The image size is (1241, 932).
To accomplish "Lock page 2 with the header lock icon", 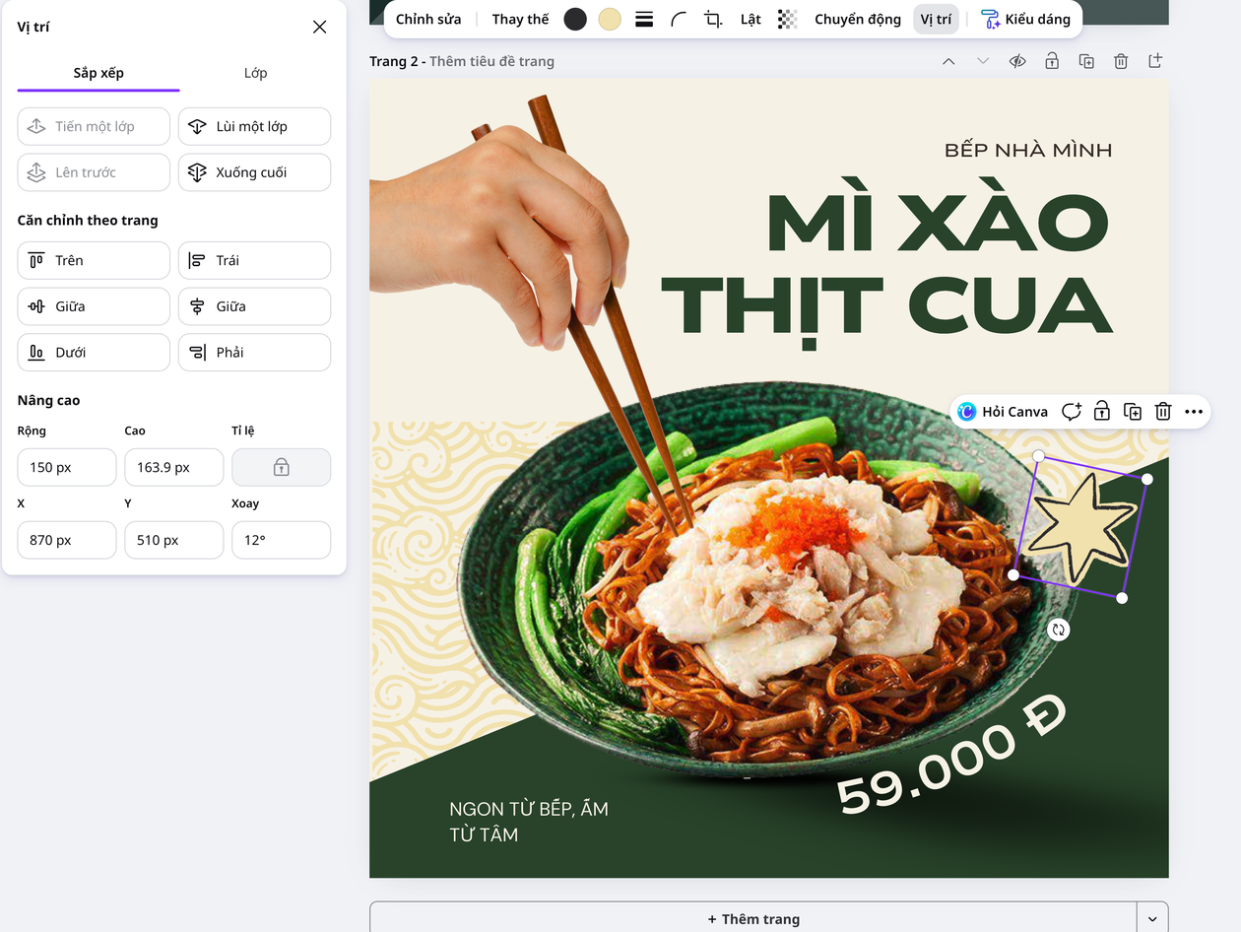I will [1052, 61].
